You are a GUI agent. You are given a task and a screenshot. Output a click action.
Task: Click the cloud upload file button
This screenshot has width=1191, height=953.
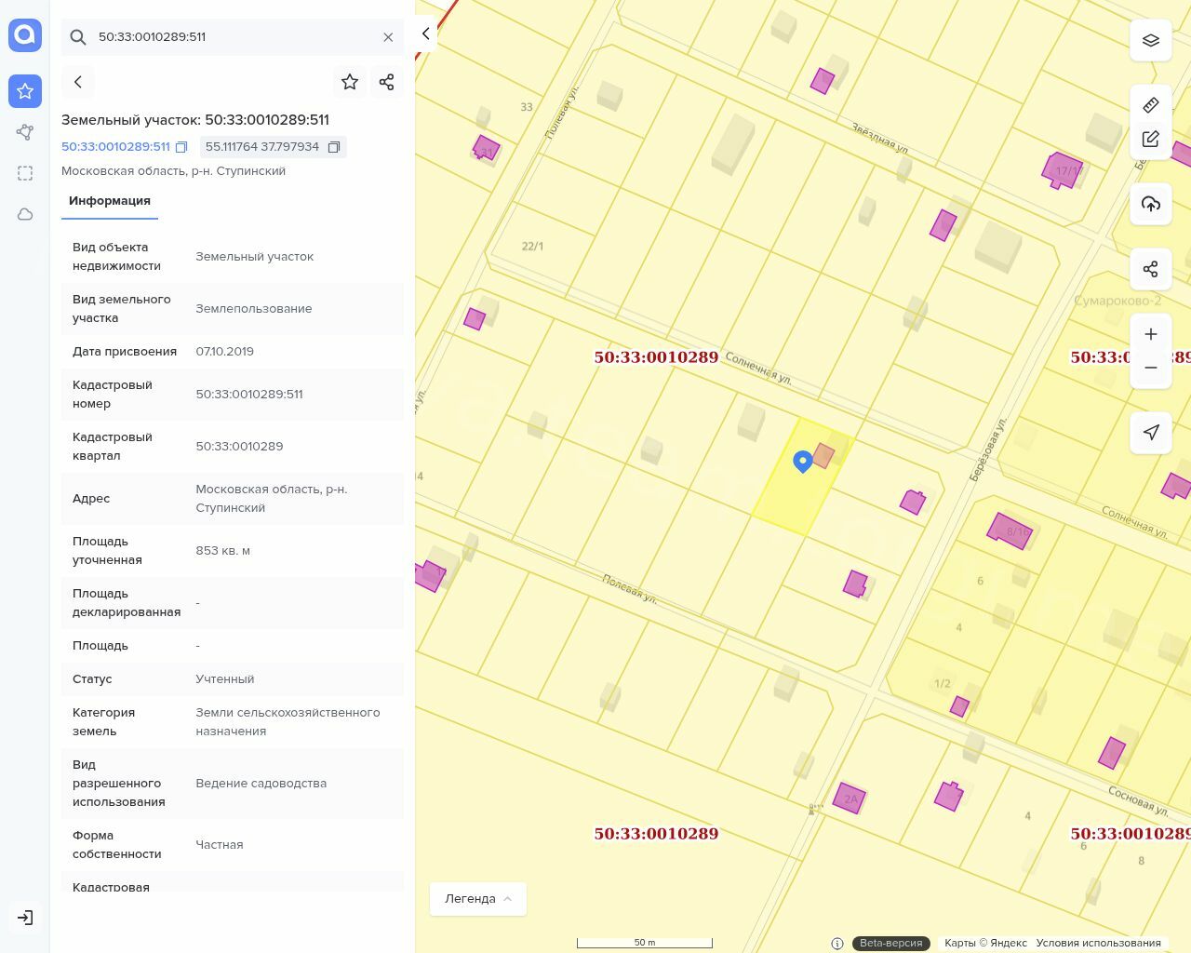coord(1151,204)
